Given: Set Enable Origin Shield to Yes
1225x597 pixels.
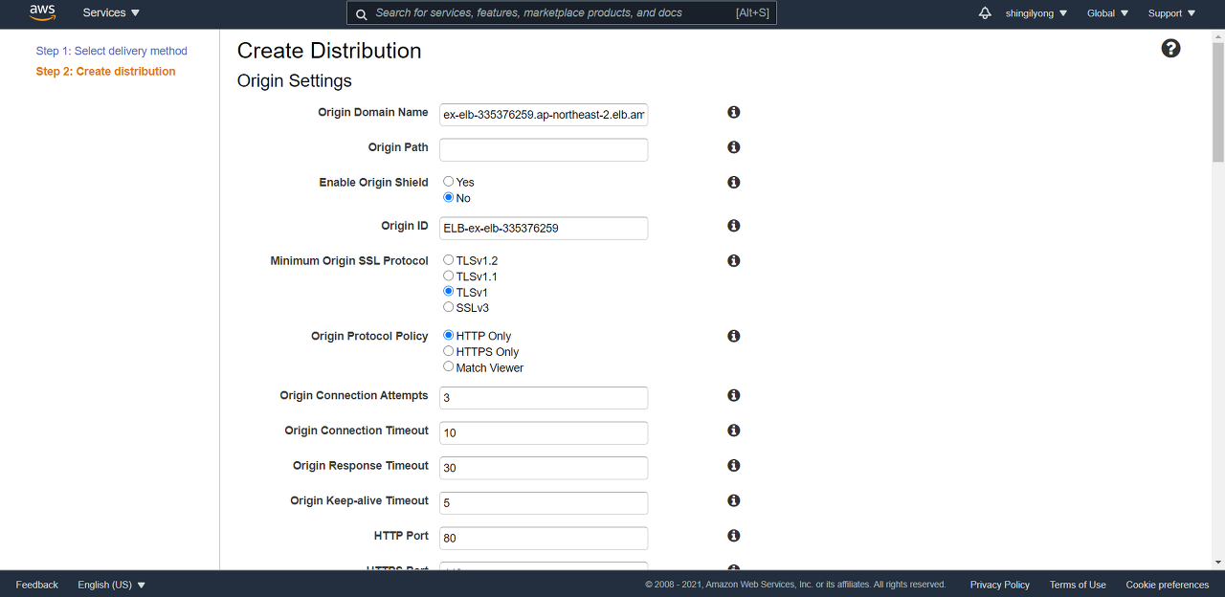Looking at the screenshot, I should pos(448,181).
